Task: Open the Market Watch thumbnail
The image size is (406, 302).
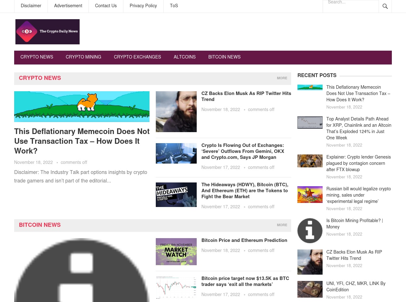Action: (x=176, y=252)
